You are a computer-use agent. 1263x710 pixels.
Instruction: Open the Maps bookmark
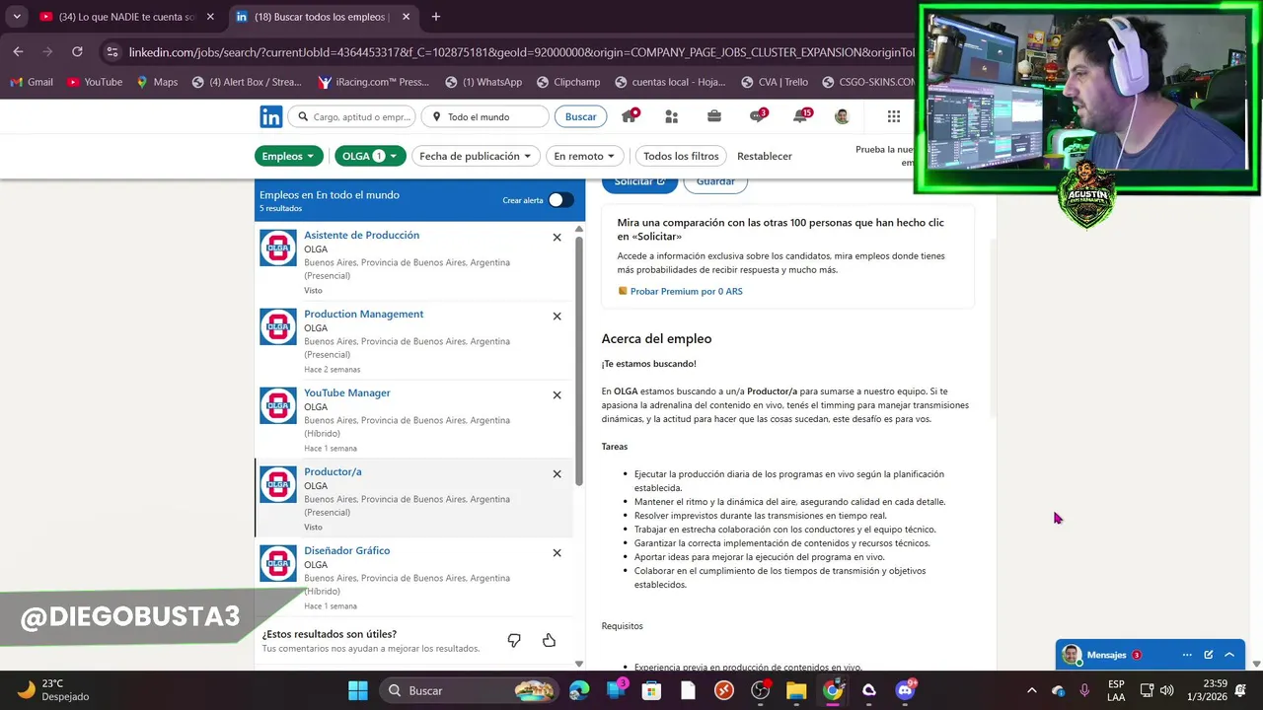[x=157, y=82]
